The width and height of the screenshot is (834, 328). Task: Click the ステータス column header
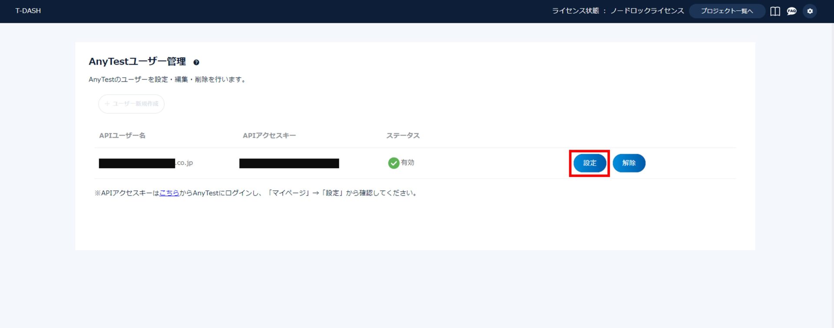point(403,136)
